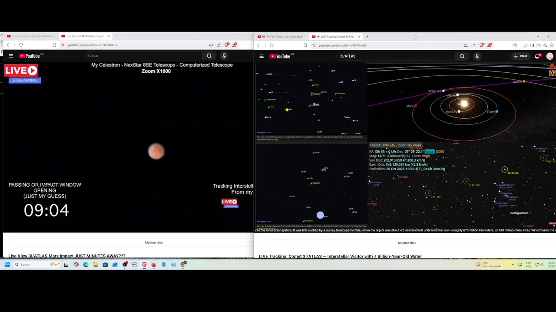Reload the page in left browser
The image size is (556, 312).
point(21,45)
